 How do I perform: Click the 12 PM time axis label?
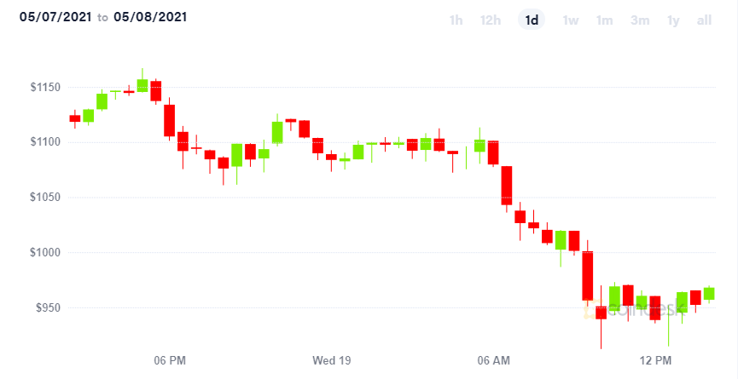[x=655, y=360]
